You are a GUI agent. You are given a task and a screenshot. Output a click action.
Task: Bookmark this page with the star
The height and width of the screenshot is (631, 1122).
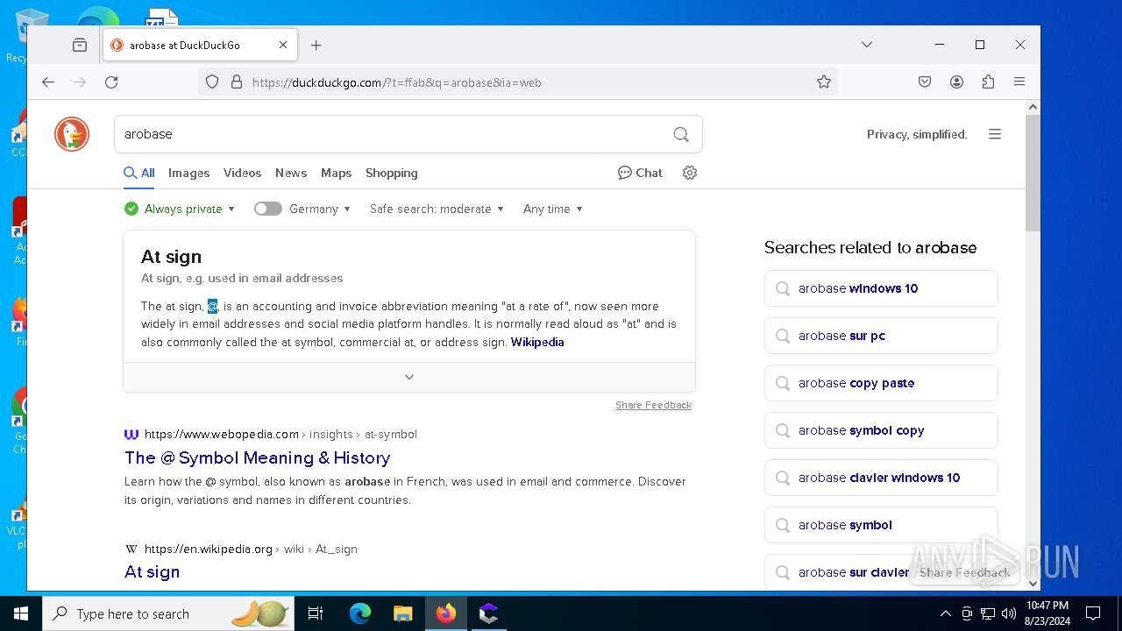pyautogui.click(x=824, y=82)
